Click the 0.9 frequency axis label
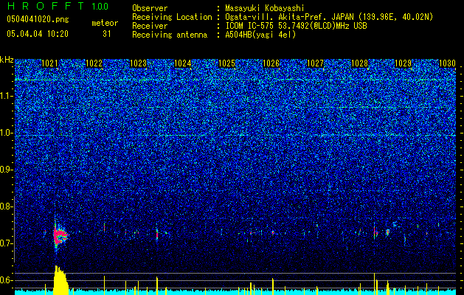Image resolution: width=464 pixels, height=295 pixels. point(6,170)
